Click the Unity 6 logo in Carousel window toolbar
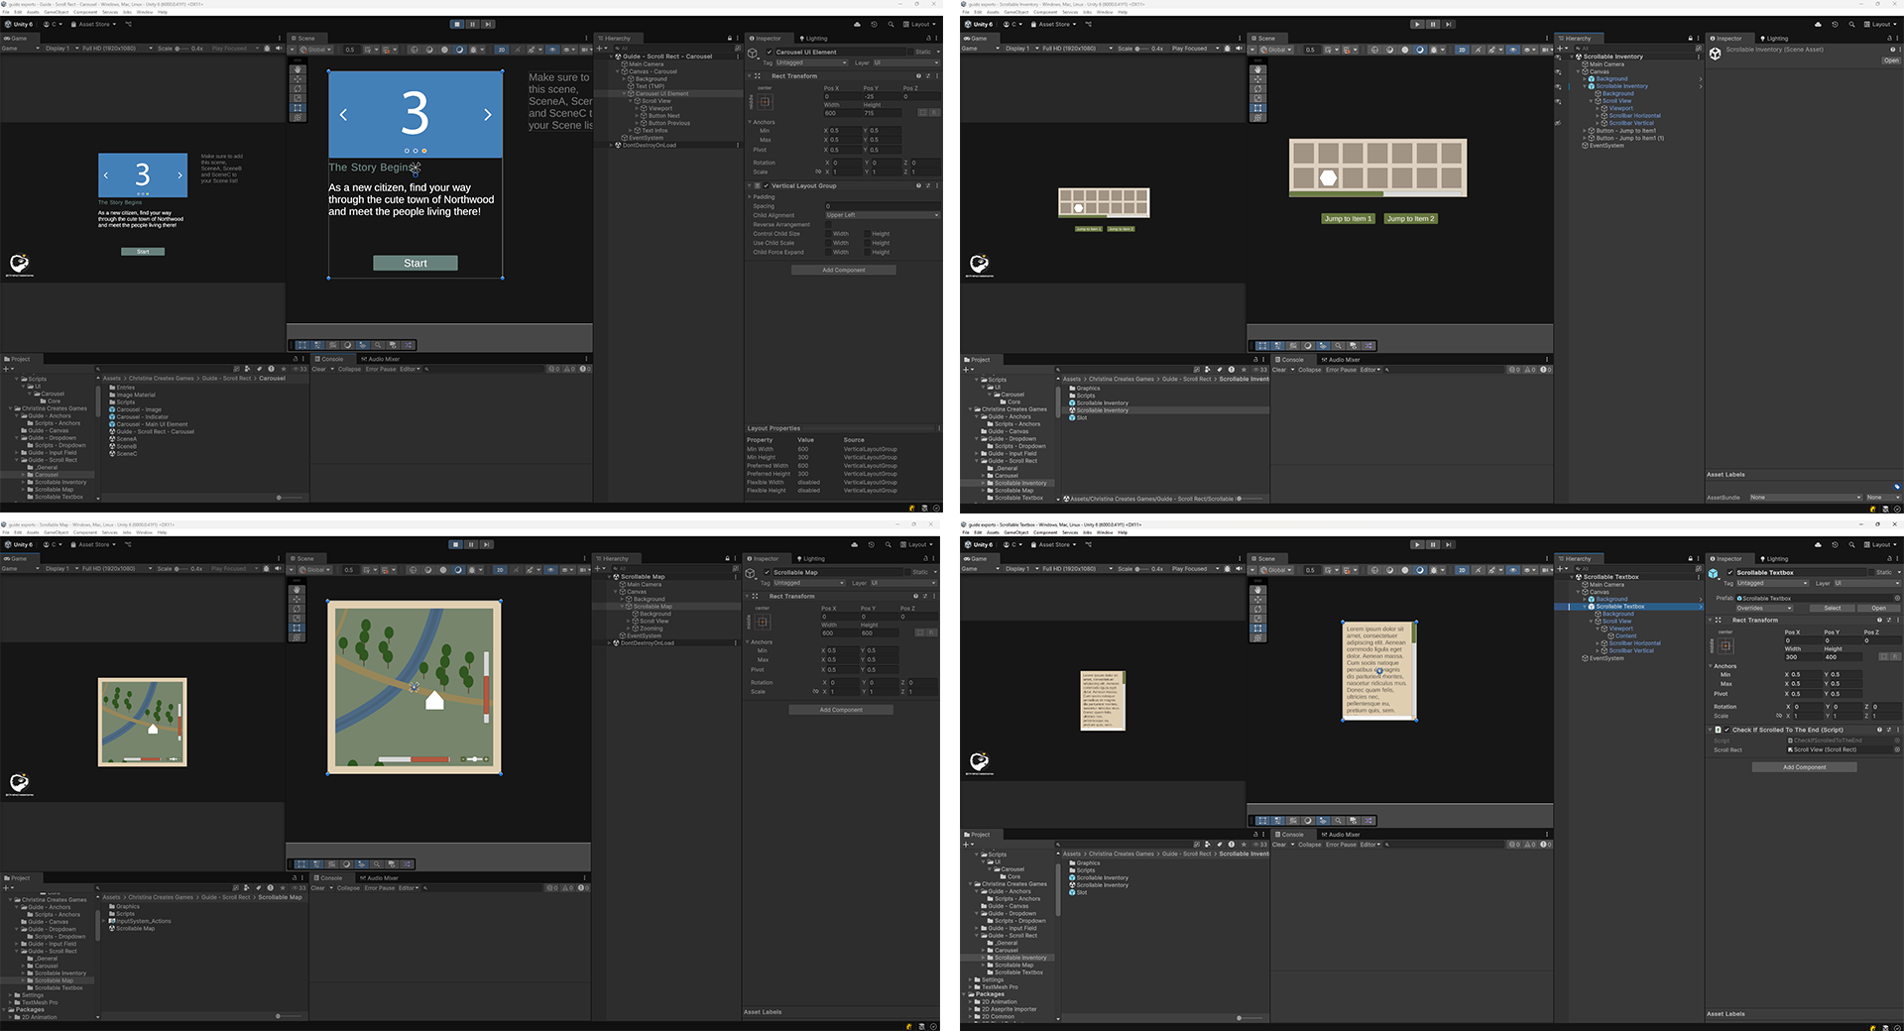 19,25
